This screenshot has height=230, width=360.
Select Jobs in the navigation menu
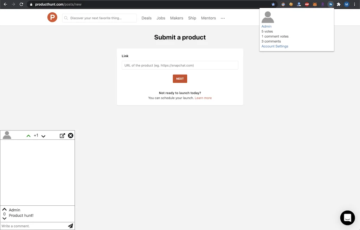(161, 18)
